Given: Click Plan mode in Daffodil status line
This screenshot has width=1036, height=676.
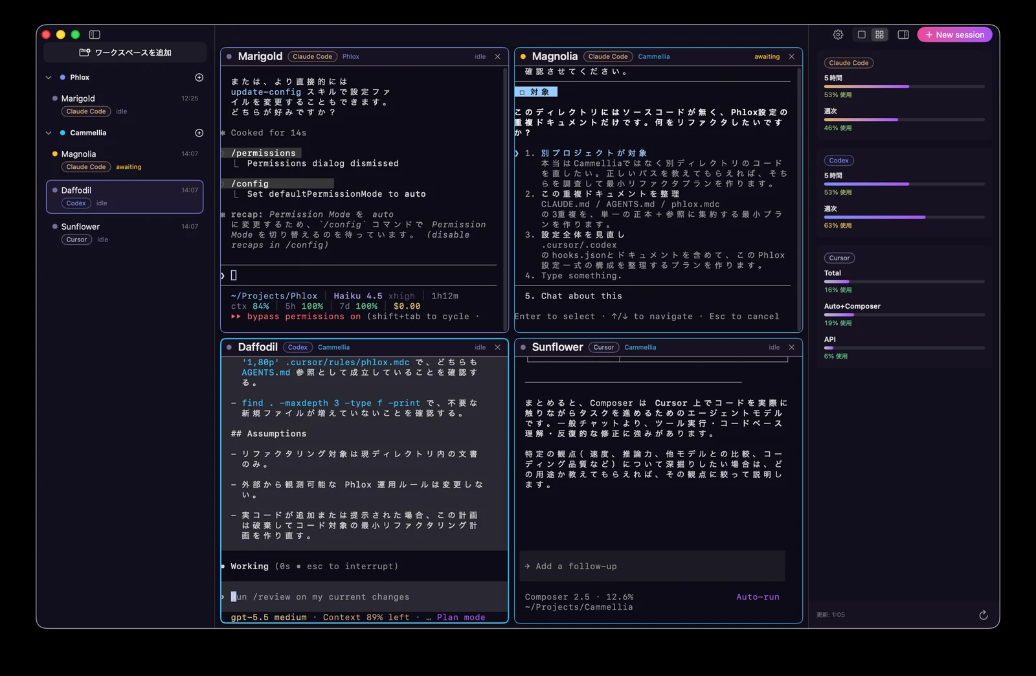Looking at the screenshot, I should [x=461, y=617].
